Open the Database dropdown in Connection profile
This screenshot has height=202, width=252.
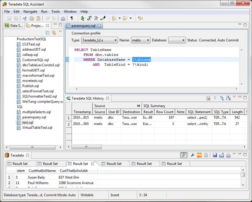click(177, 40)
